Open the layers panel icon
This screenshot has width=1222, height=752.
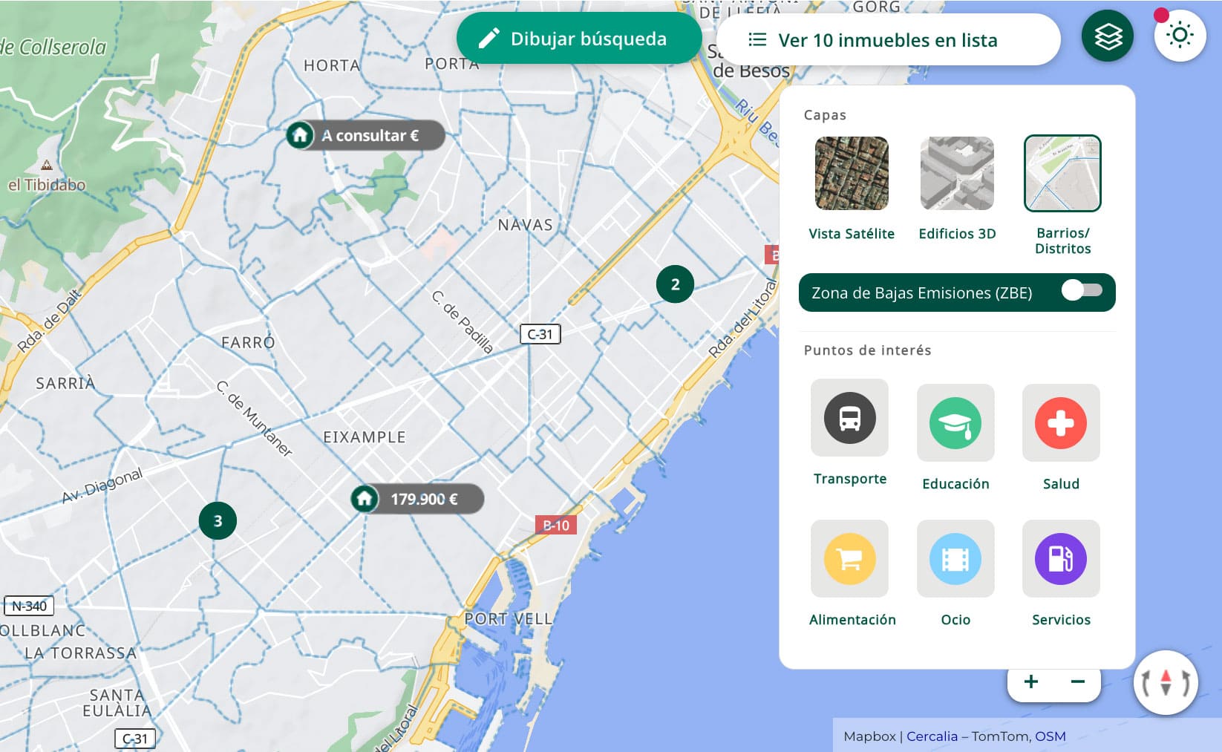(x=1105, y=34)
